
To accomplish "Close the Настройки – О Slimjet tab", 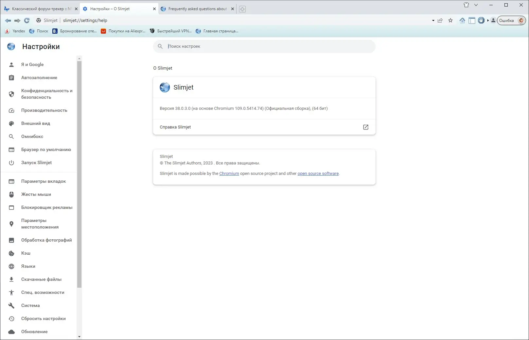I will pyautogui.click(x=154, y=9).
